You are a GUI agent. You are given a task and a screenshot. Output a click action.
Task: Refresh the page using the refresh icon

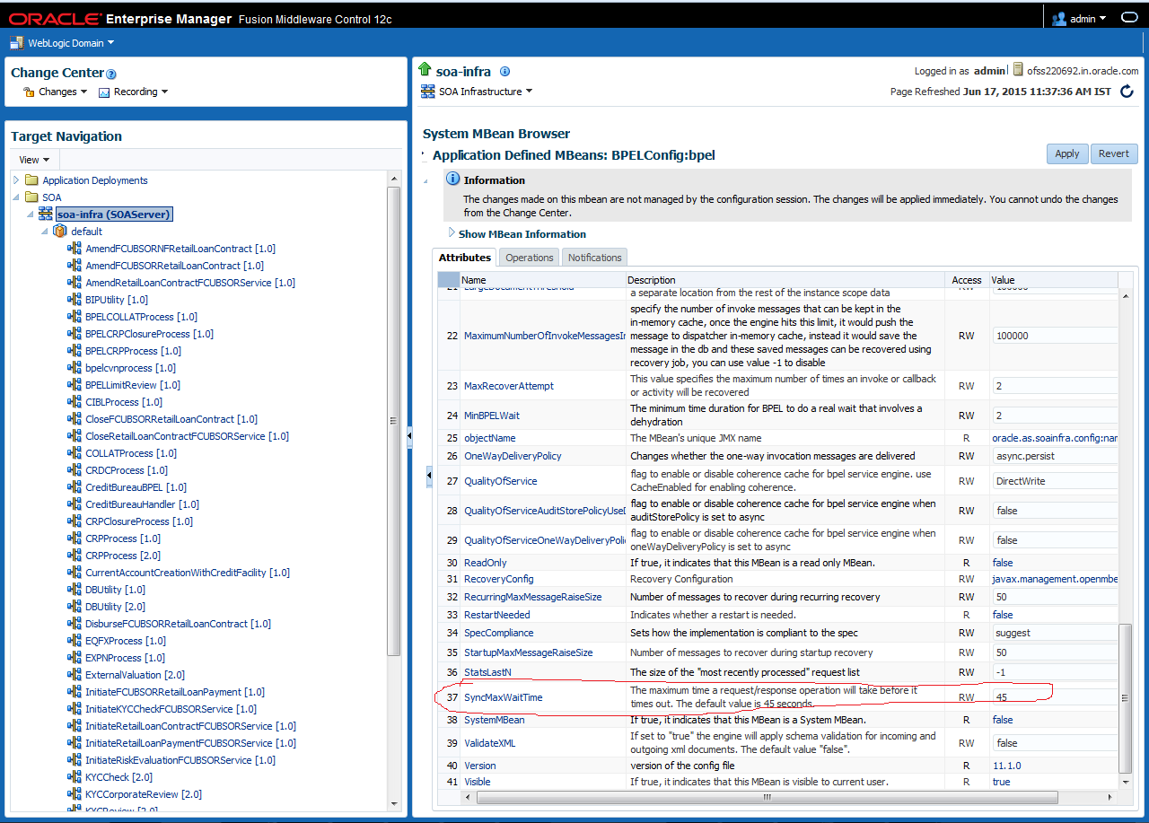pyautogui.click(x=1127, y=92)
